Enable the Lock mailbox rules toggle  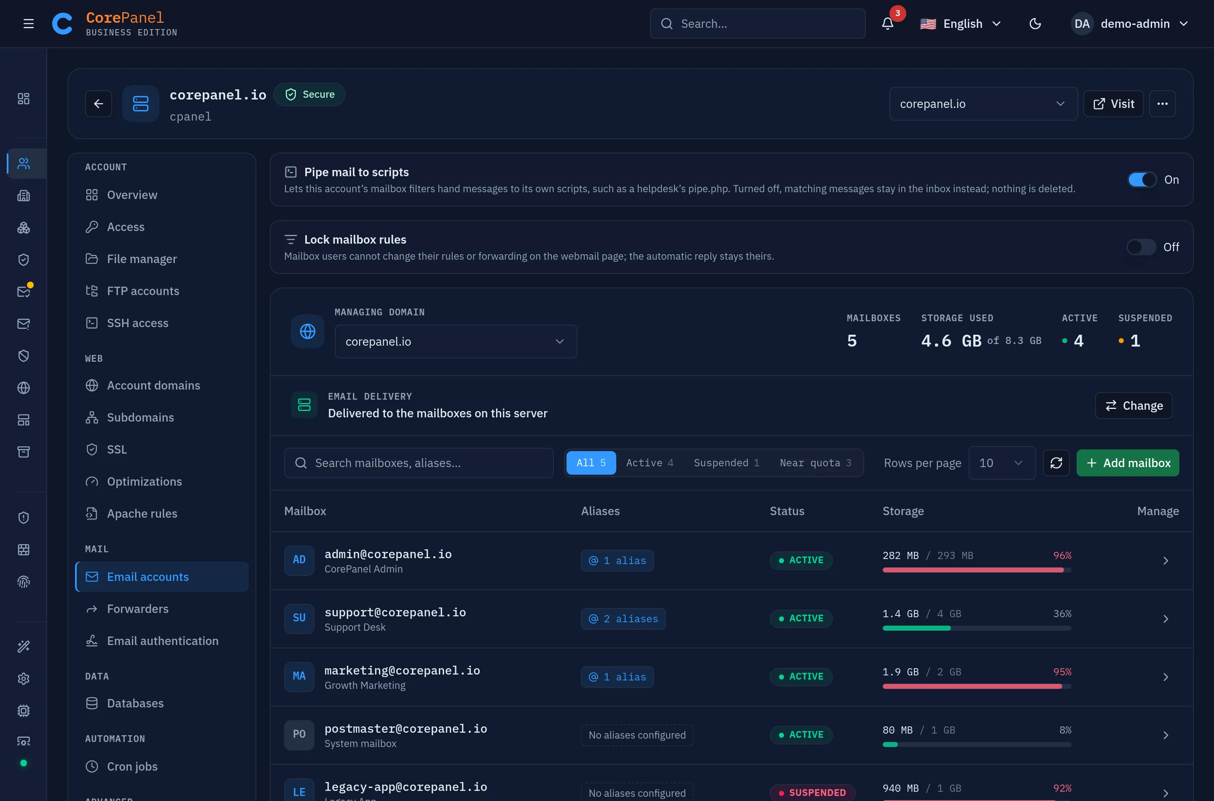(1141, 247)
